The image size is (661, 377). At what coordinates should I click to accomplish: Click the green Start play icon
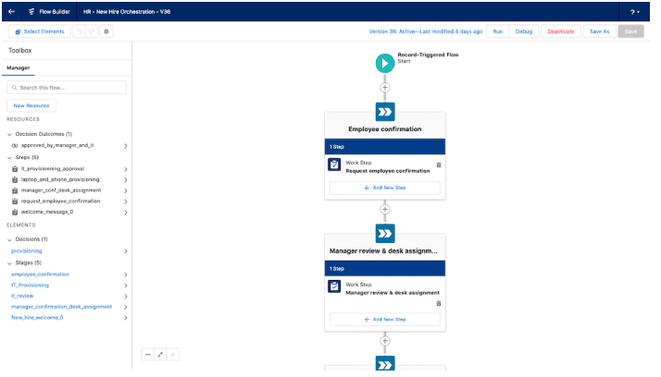pyautogui.click(x=385, y=64)
